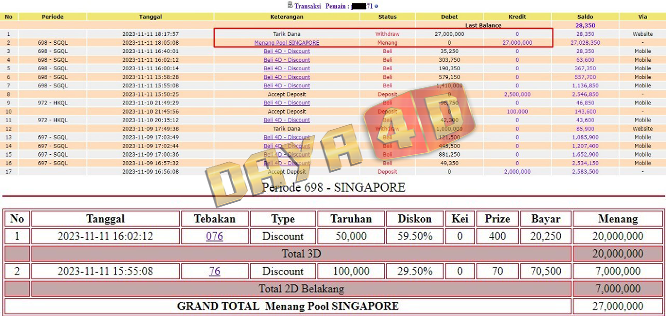Click the Last Balance value 28,350

pyautogui.click(x=585, y=25)
